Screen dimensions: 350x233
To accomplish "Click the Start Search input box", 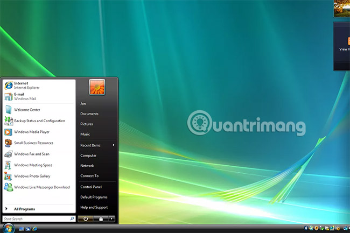I will (39, 219).
